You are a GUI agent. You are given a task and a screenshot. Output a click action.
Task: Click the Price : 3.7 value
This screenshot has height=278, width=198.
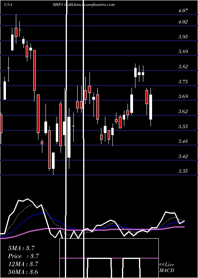23,256
